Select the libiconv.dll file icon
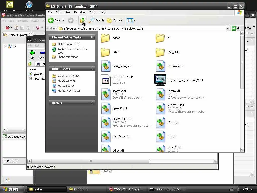The image size is (257, 193). (x=160, y=94)
